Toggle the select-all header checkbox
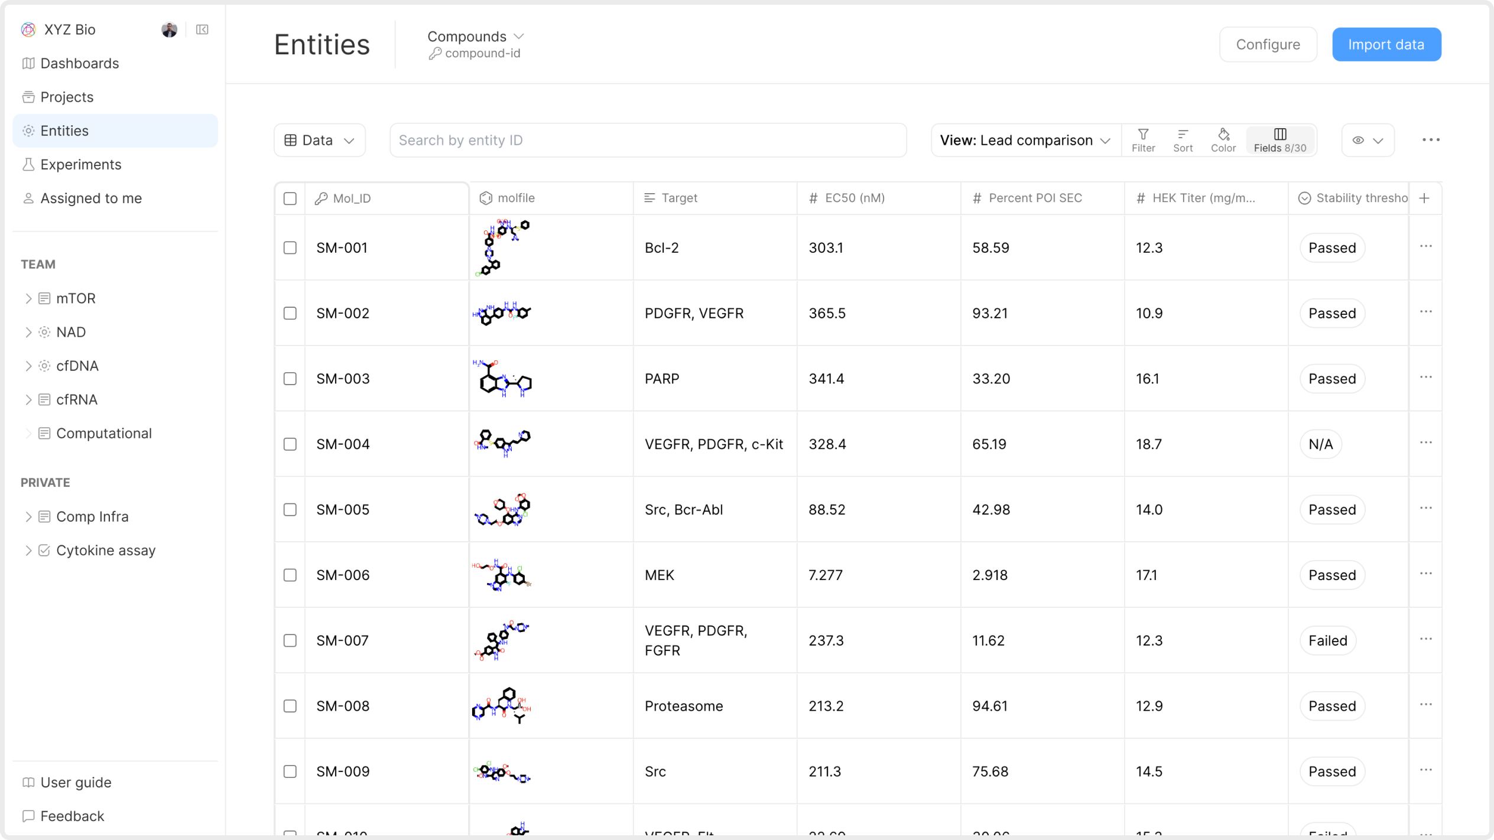The image size is (1494, 840). click(x=290, y=198)
